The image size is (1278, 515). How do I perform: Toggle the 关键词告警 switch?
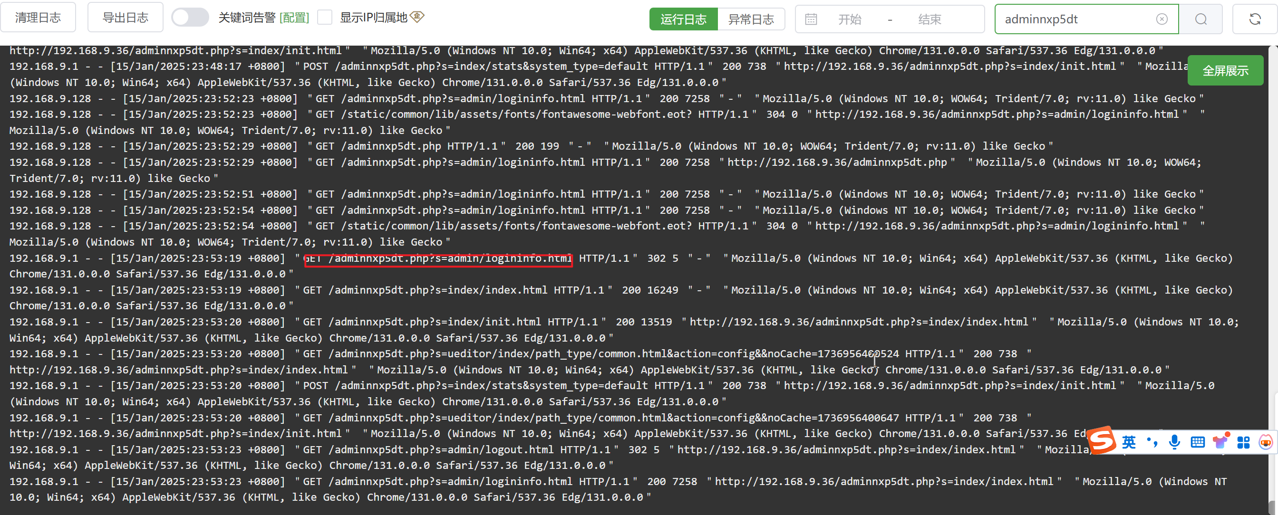pos(190,18)
